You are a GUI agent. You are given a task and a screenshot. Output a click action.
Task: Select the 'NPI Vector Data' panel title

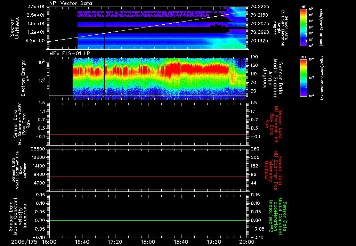coord(71,3)
